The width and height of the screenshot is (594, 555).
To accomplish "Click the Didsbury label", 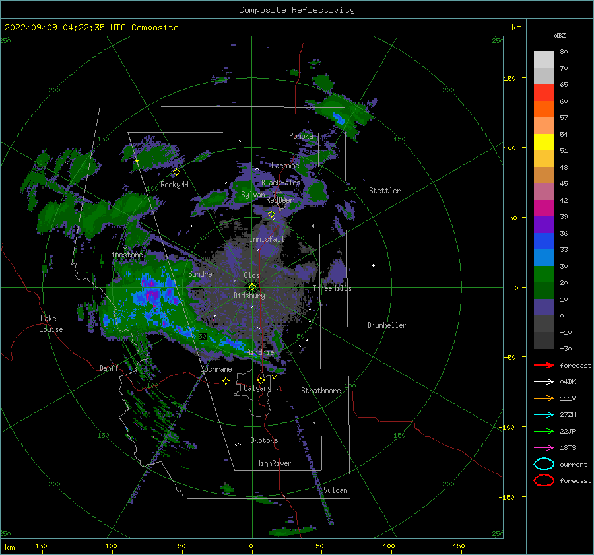I will point(249,296).
